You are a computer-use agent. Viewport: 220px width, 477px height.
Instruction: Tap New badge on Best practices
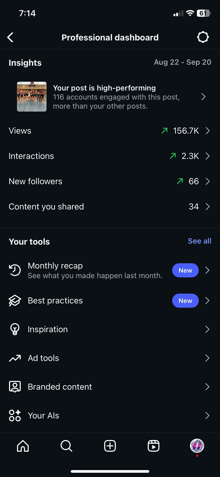(185, 301)
